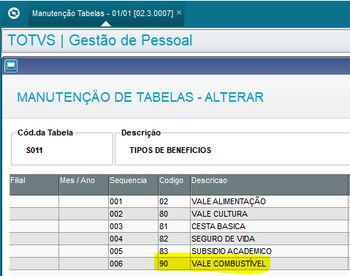Click code 90 in the Codigo column
Screen dimensions: 350x276
pyautogui.click(x=174, y=264)
